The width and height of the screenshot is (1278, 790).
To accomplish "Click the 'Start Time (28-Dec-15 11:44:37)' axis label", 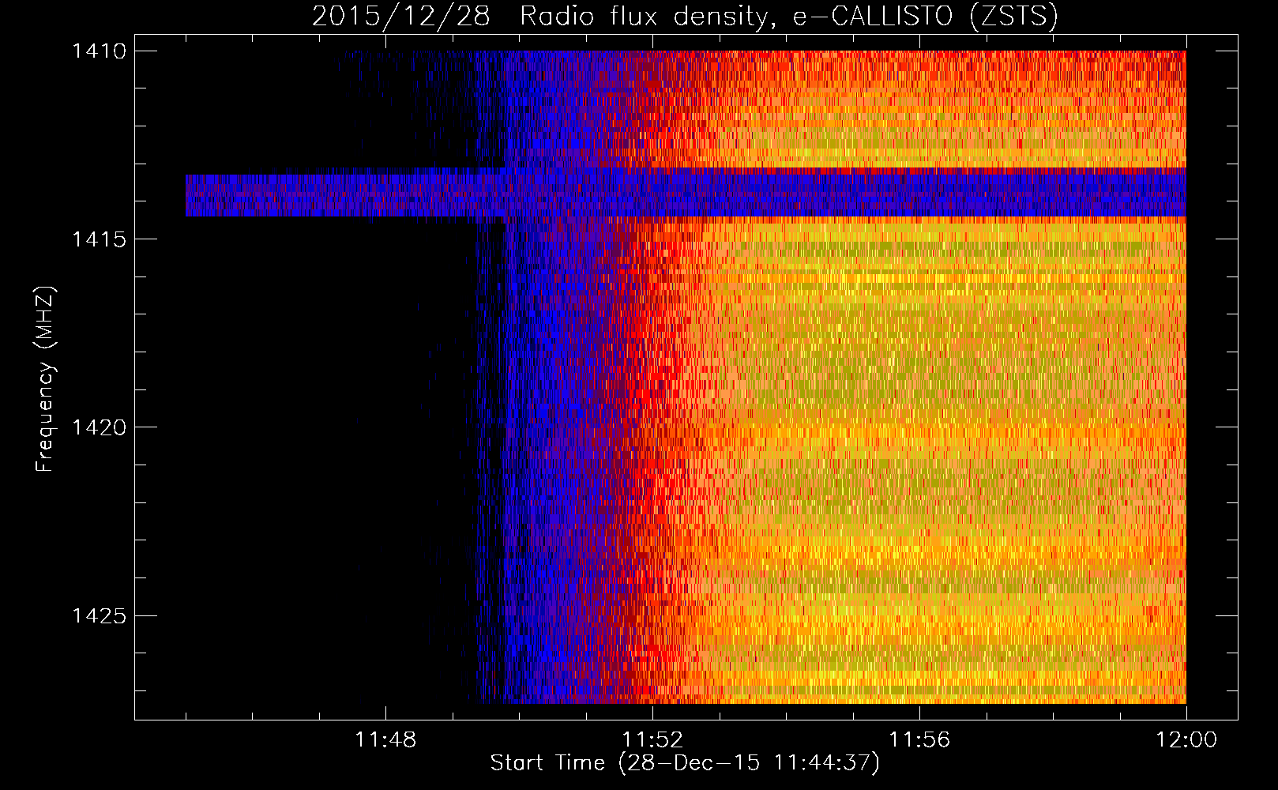I will coord(685,763).
